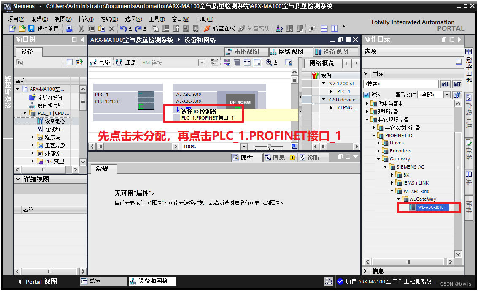Click the compile icon in toolbar

[156, 29]
